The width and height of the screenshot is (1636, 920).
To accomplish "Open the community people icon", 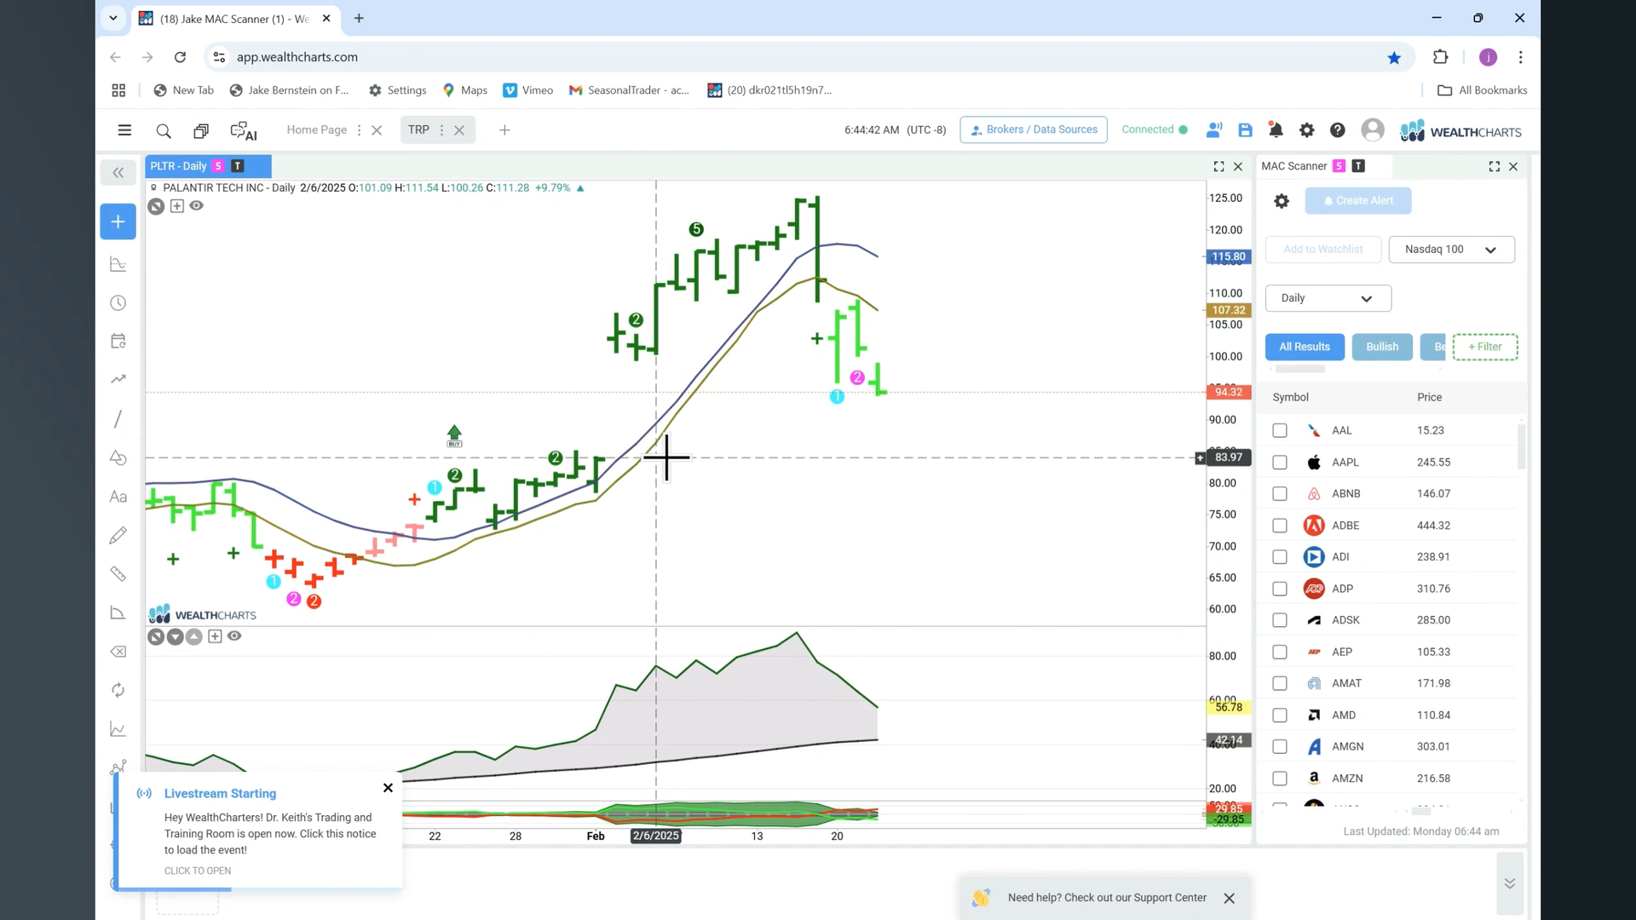I will click(x=1214, y=129).
